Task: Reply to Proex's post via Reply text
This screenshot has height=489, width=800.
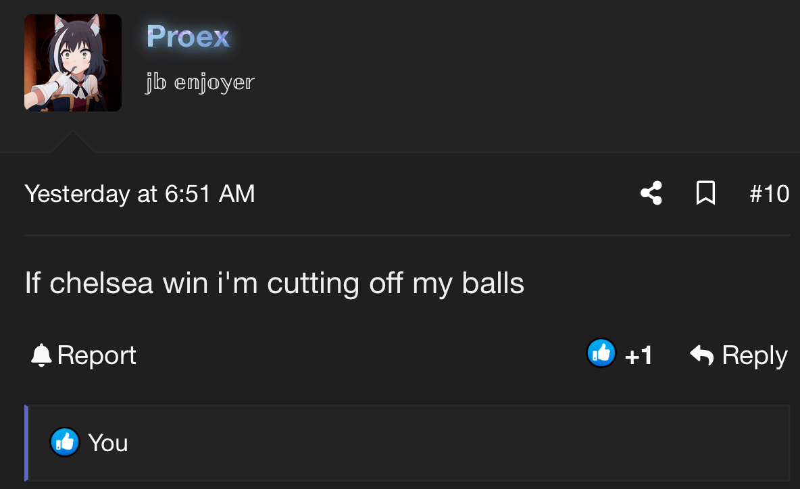Action: tap(755, 355)
